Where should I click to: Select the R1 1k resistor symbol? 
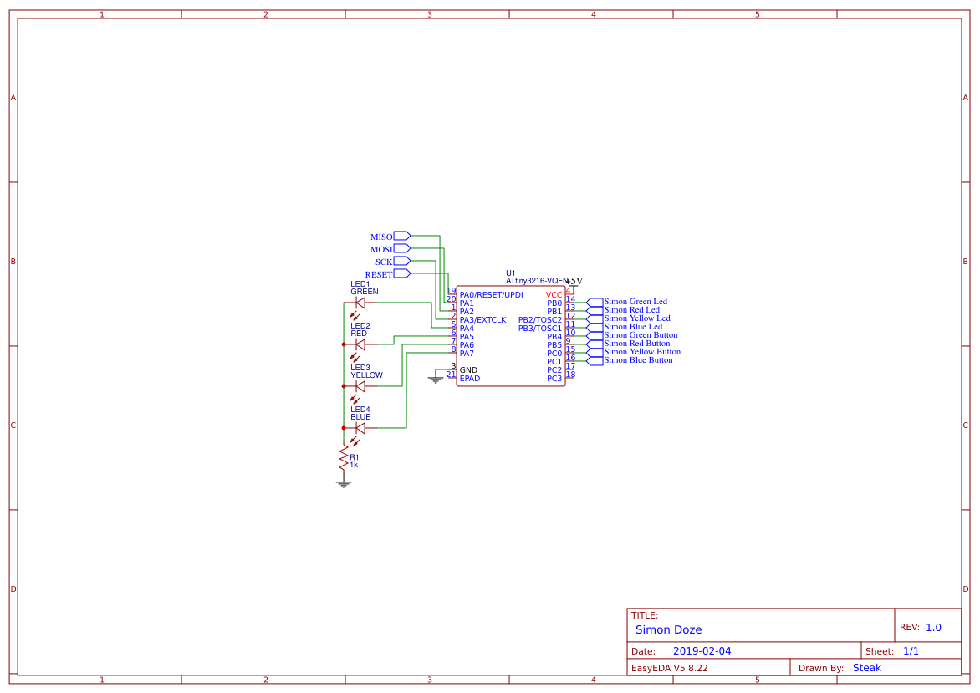(343, 457)
